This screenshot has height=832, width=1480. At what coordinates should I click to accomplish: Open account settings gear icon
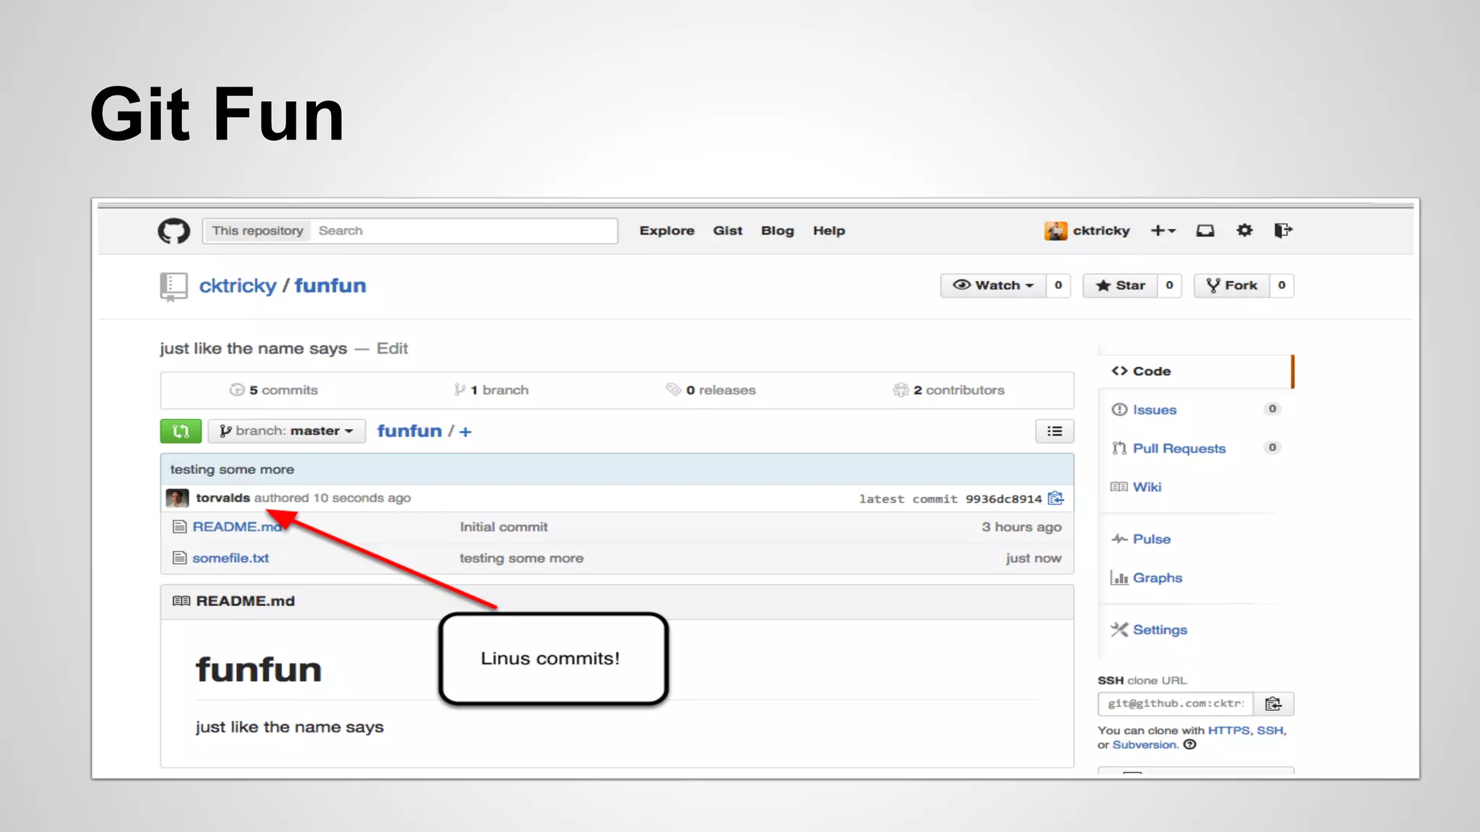[1244, 231]
